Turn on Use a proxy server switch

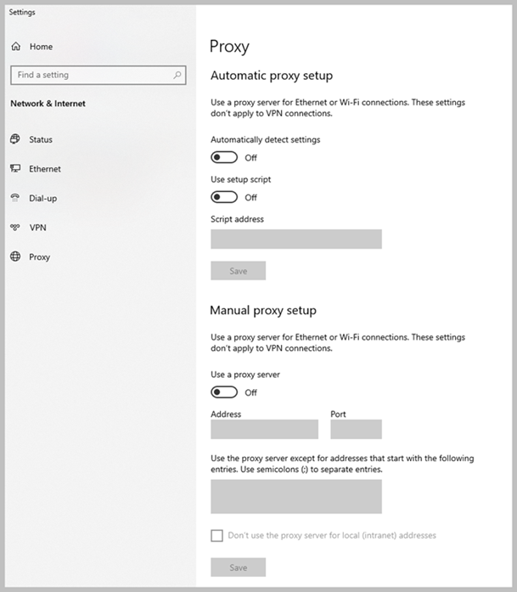224,392
